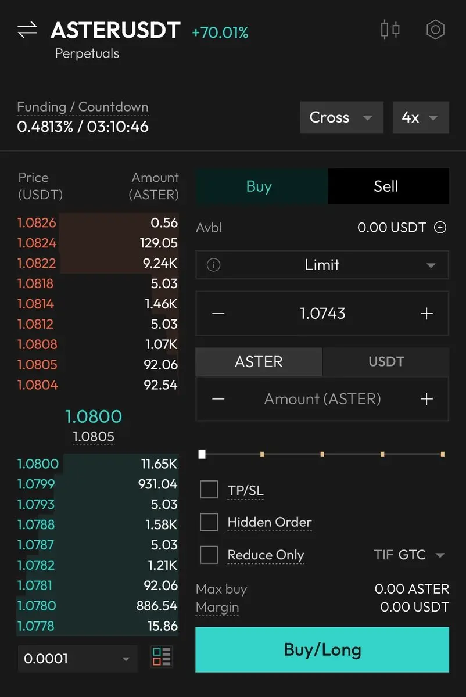Toggle the order book layout icon
The height and width of the screenshot is (697, 466).
tap(162, 657)
